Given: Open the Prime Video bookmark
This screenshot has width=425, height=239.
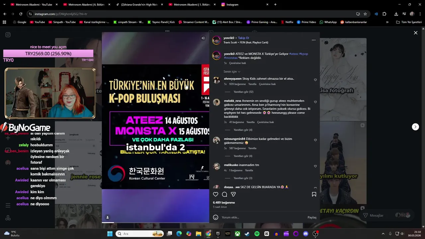Looking at the screenshot, I should point(306,22).
